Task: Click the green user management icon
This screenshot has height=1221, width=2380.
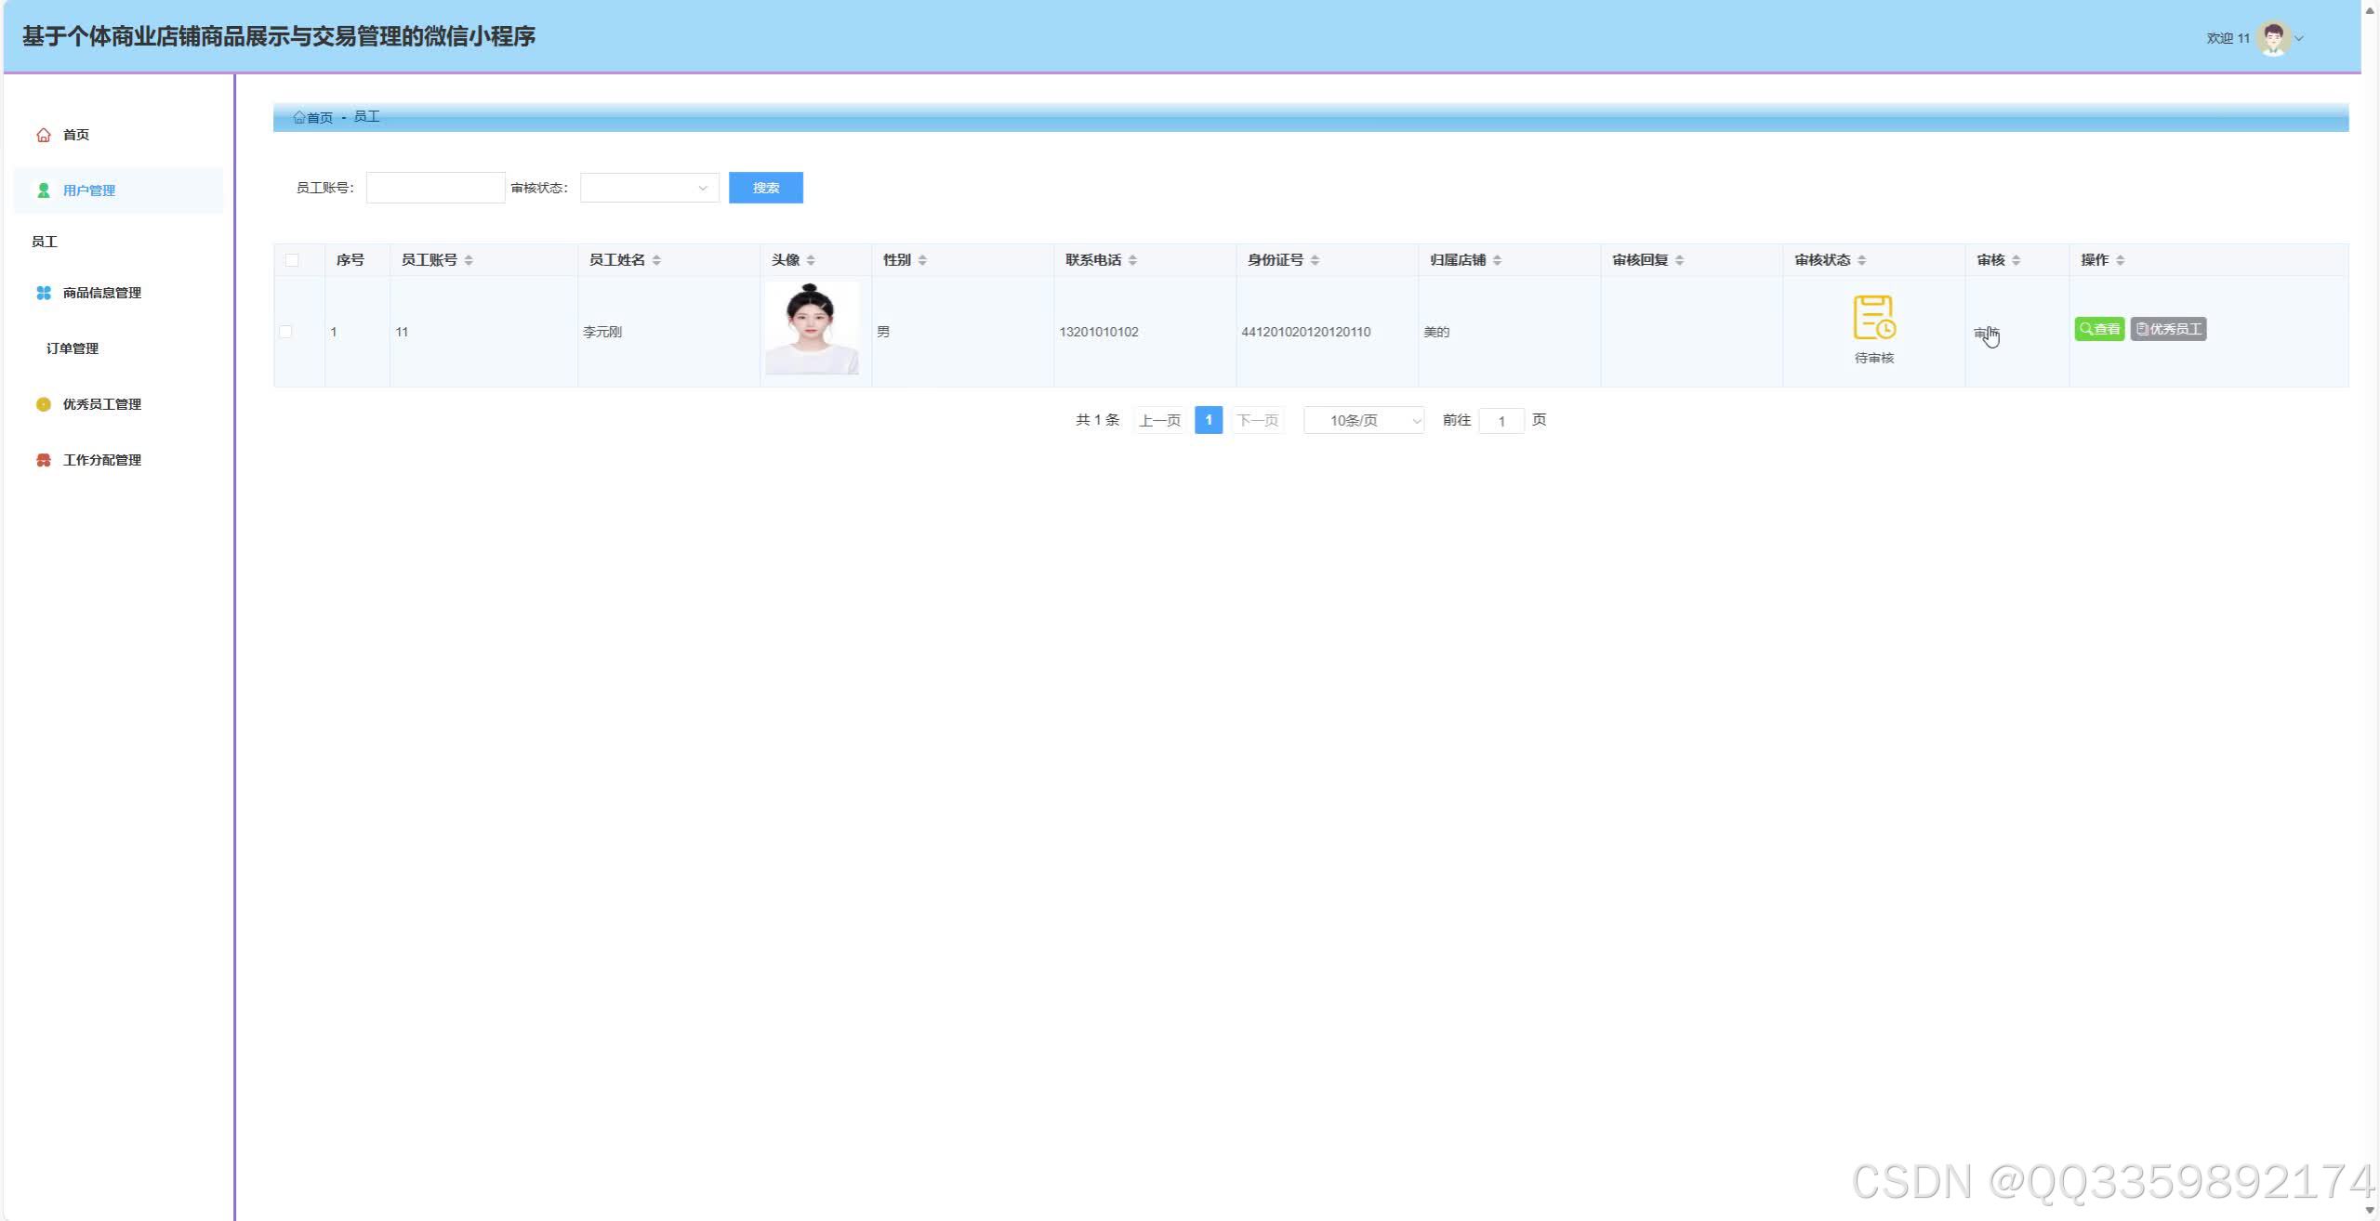Action: click(43, 190)
